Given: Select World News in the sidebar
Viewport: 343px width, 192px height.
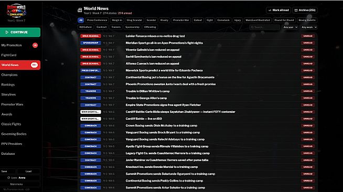Looking at the screenshot, I should (20, 65).
